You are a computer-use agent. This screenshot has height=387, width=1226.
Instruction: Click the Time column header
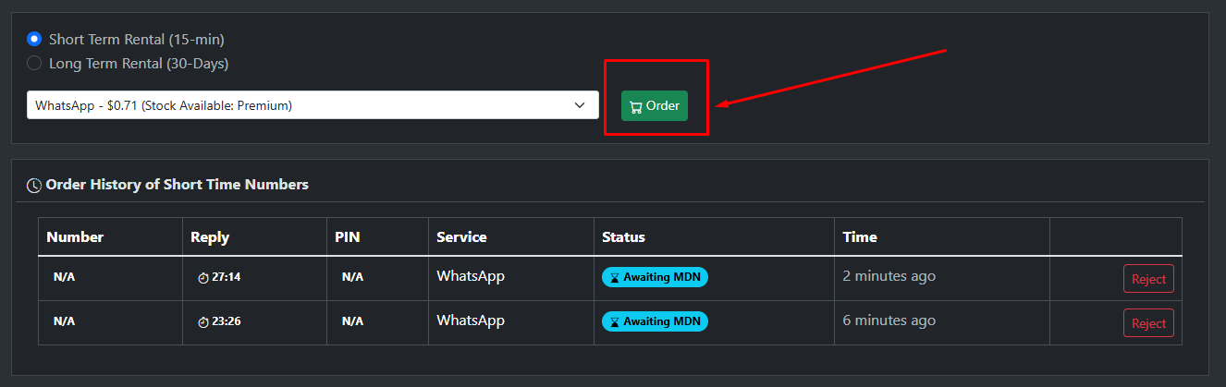tap(860, 237)
